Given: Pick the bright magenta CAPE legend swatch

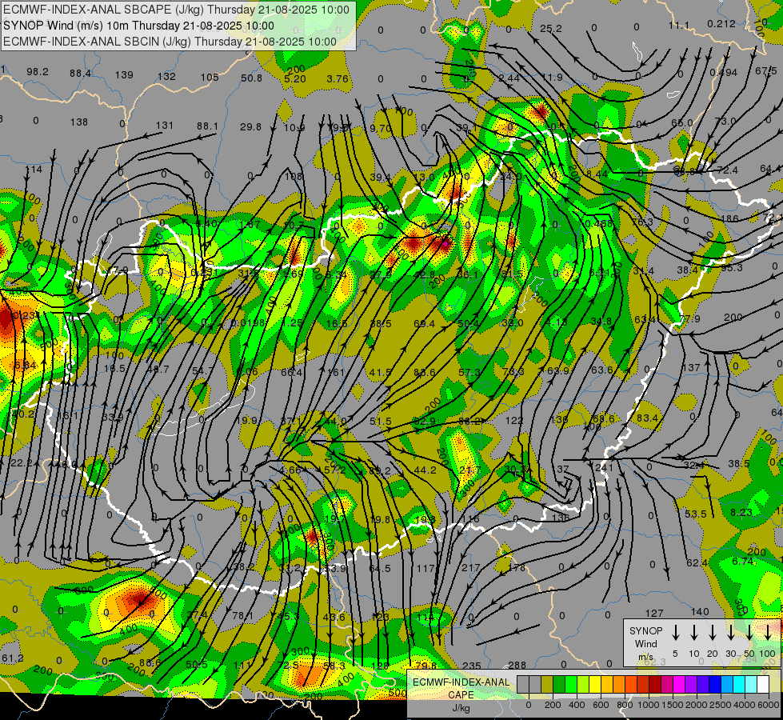Looking at the screenshot, I should (x=679, y=685).
